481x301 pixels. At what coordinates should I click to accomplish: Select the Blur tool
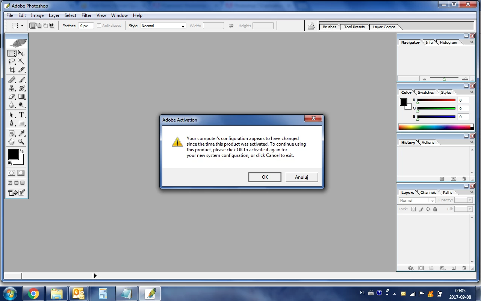tap(12, 105)
